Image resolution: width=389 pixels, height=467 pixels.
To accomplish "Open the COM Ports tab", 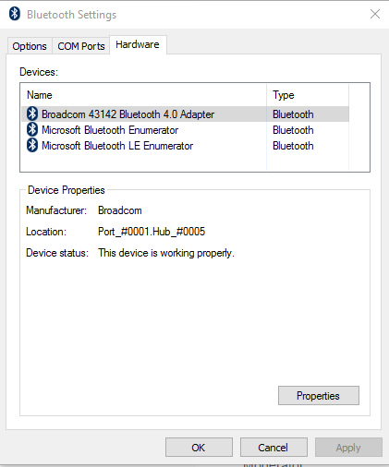I will [81, 46].
